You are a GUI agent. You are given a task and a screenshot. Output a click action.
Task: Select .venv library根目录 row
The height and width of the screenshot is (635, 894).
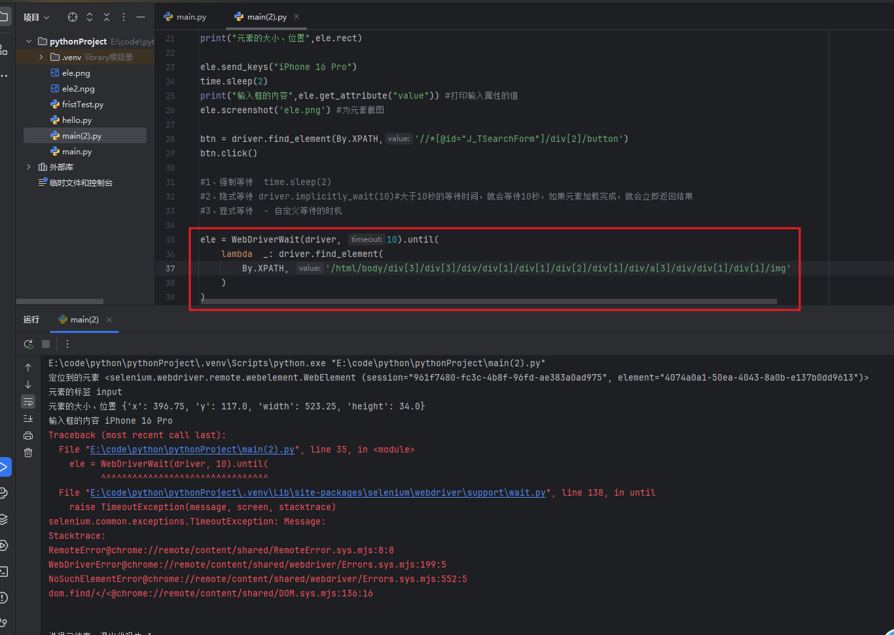tap(85, 57)
